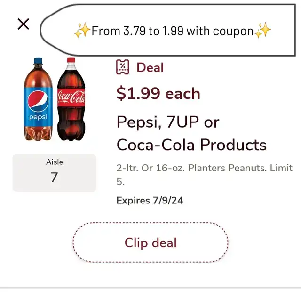The width and height of the screenshot is (301, 292).
Task: Click the blue cap of the Pepsi bottle
Action: 38,61
